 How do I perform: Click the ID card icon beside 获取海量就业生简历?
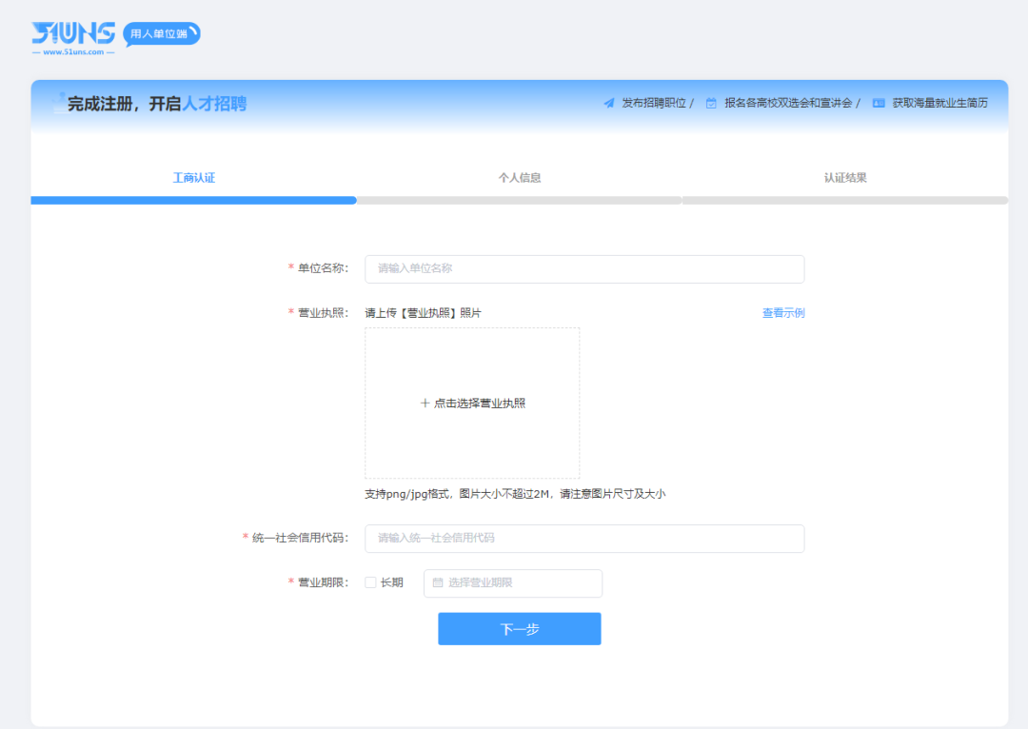(879, 103)
